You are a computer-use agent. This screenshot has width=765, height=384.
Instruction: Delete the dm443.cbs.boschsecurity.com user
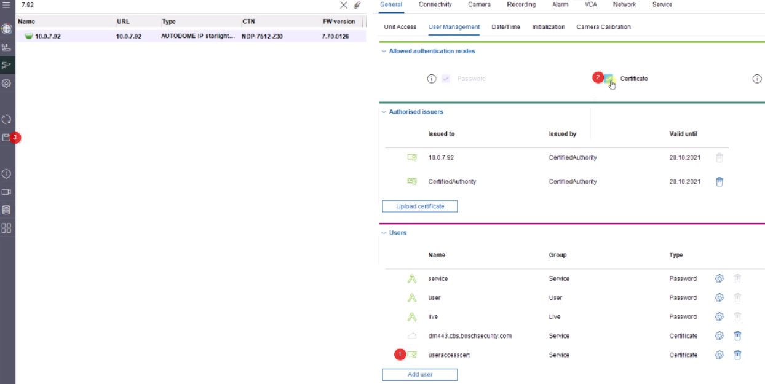(737, 336)
